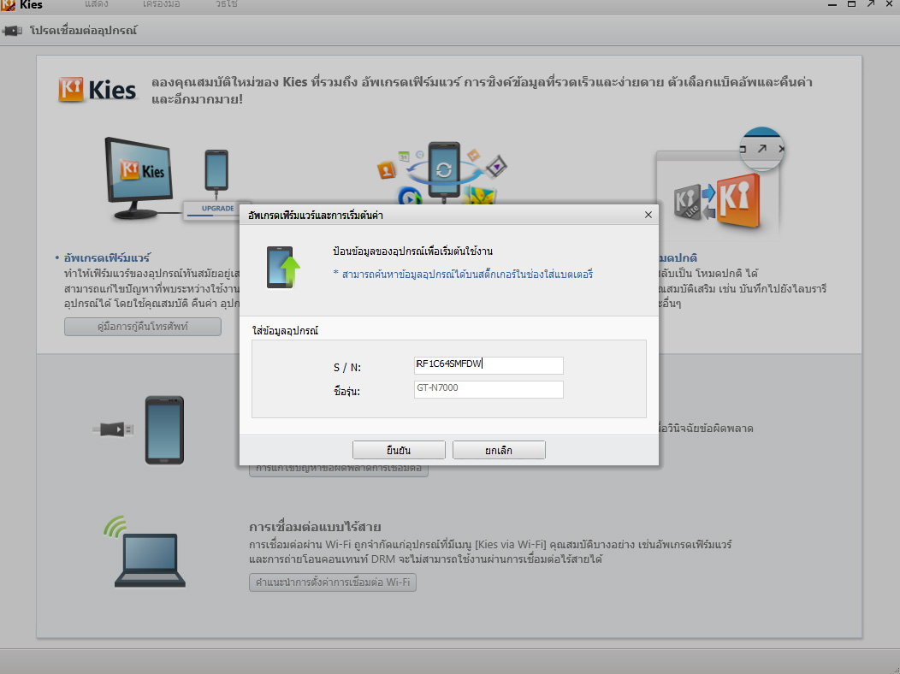
Task: Click the ยกเลิก cancel button
Action: (499, 450)
